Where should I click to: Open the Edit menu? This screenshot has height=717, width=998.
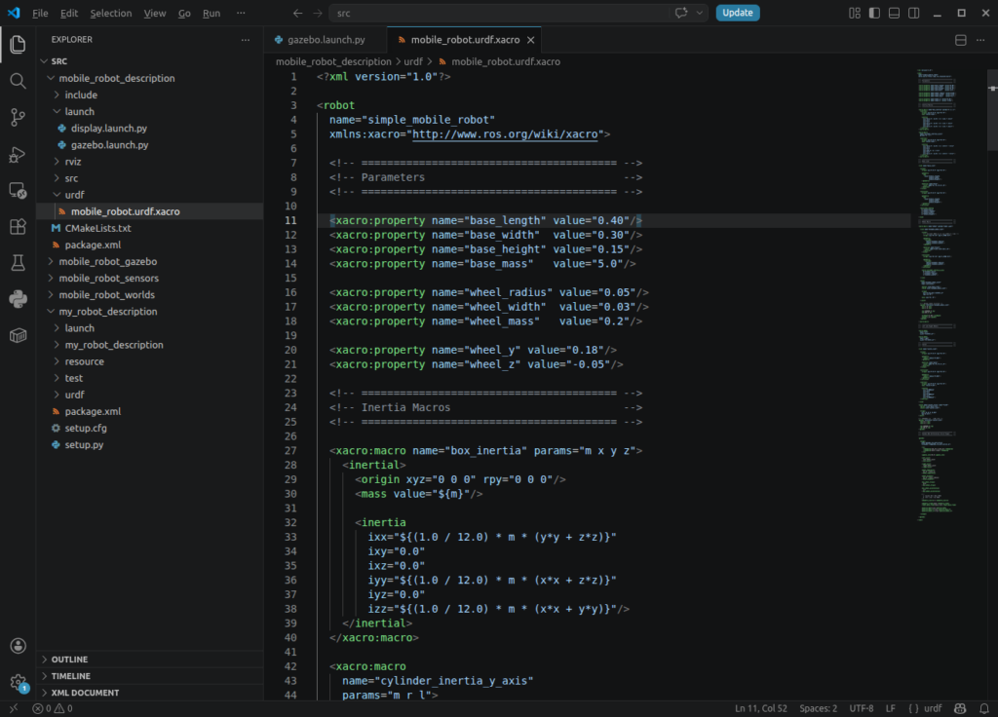pos(69,13)
